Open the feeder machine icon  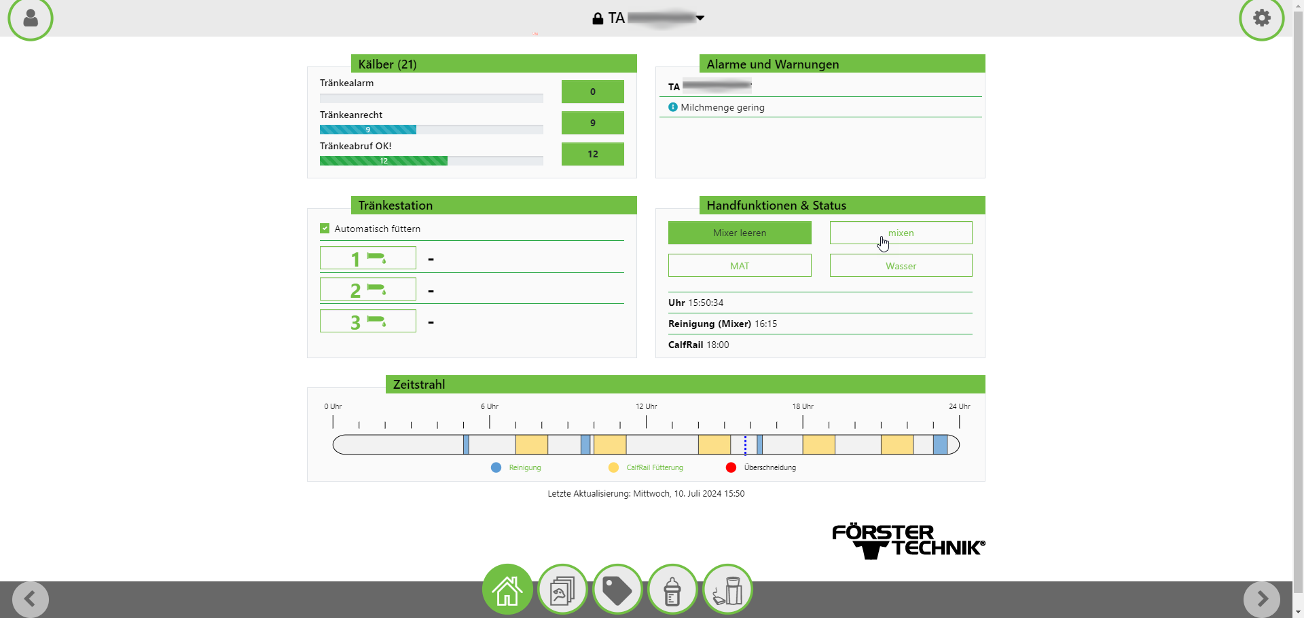(x=727, y=590)
